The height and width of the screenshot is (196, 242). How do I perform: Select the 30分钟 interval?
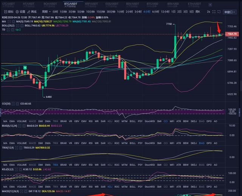pyautogui.click(x=111, y=12)
